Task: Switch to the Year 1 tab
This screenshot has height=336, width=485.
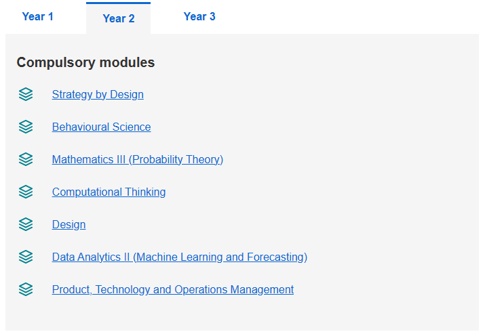Action: [38, 17]
